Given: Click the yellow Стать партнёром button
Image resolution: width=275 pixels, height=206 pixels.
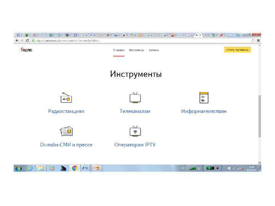Looking at the screenshot, I should (238, 50).
